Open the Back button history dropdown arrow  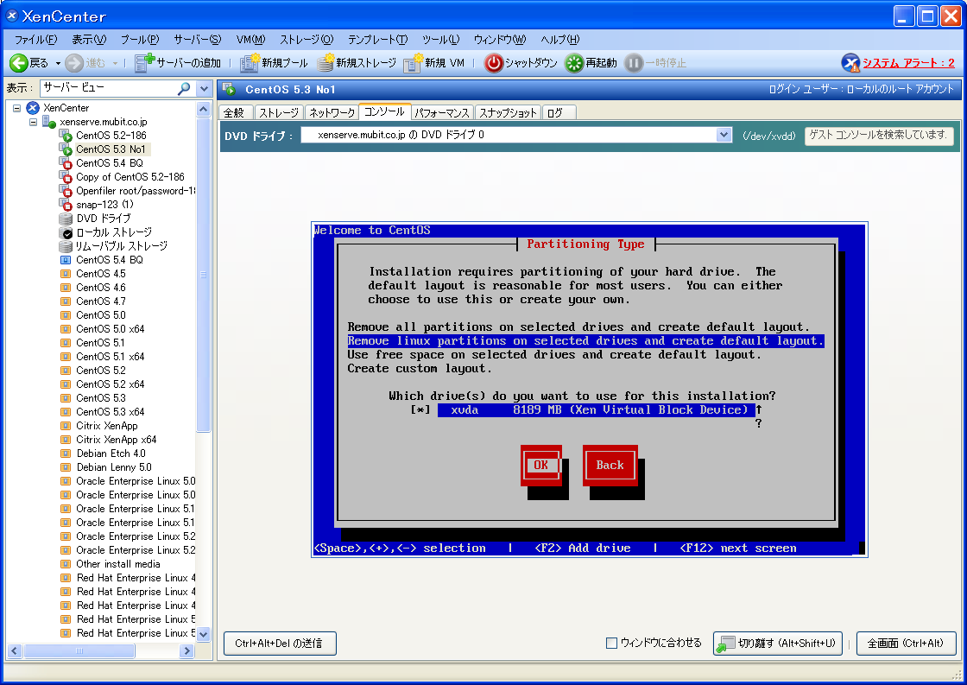[x=58, y=64]
